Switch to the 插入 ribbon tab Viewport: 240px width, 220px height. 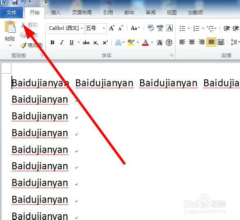coord(56,12)
